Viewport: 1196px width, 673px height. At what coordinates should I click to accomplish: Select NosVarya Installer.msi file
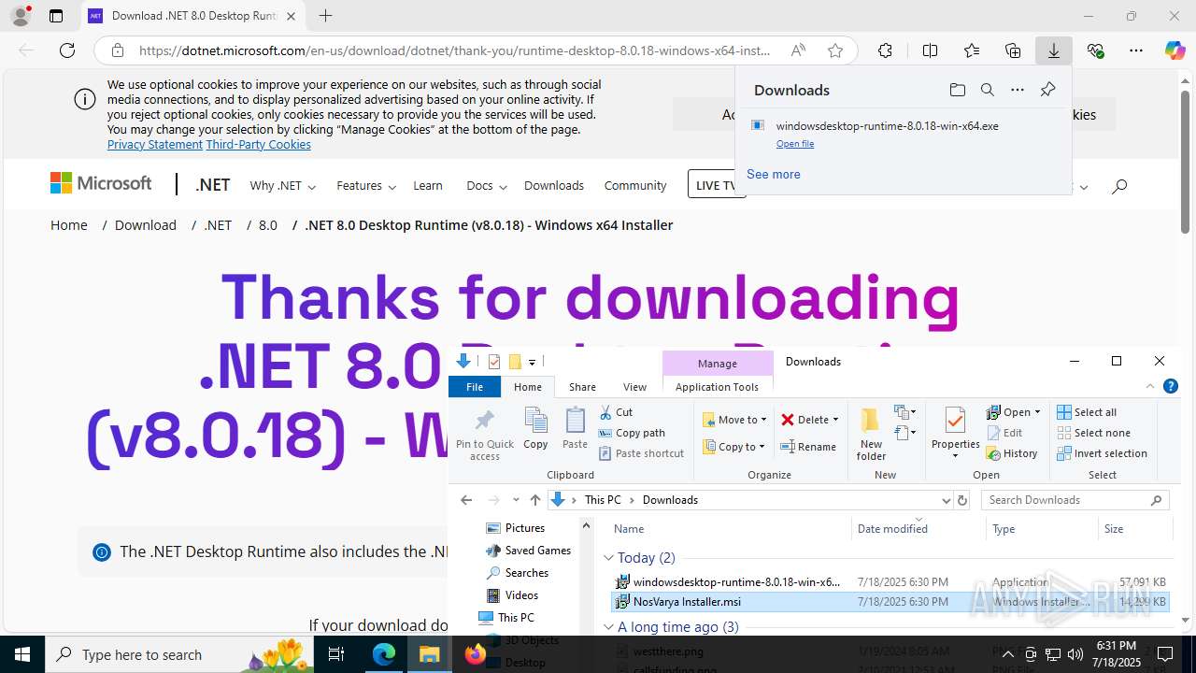(890, 602)
